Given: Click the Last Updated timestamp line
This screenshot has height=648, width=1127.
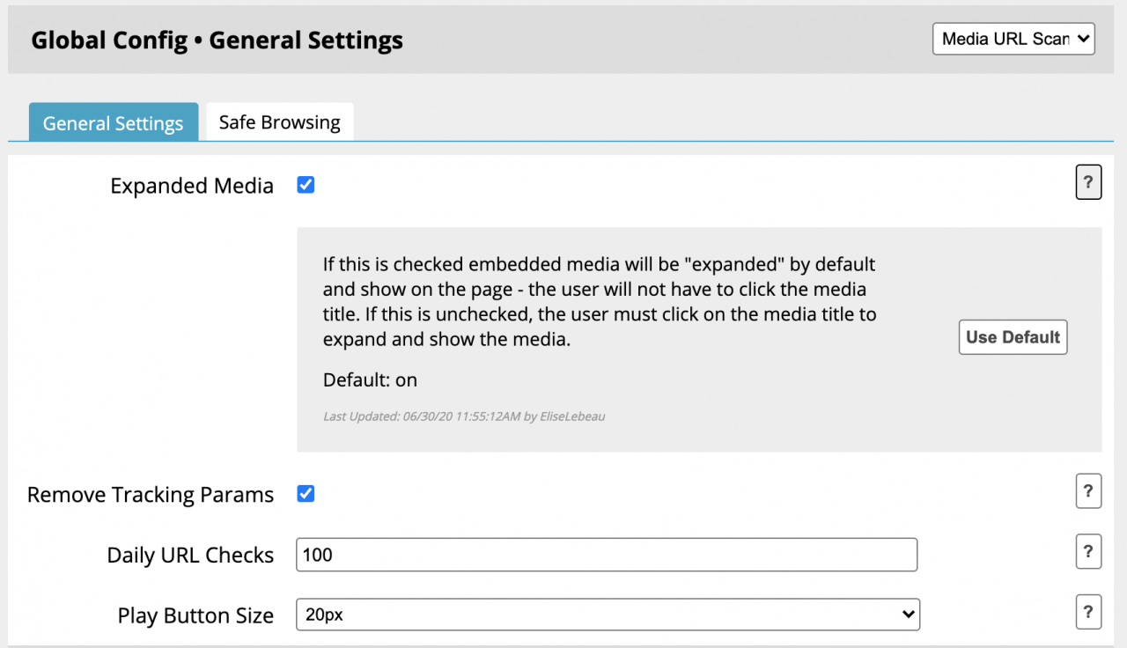Looking at the screenshot, I should [x=464, y=416].
